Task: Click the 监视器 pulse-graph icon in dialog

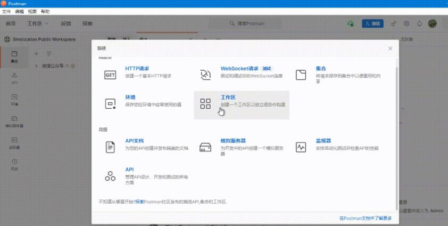Action: [x=301, y=147]
